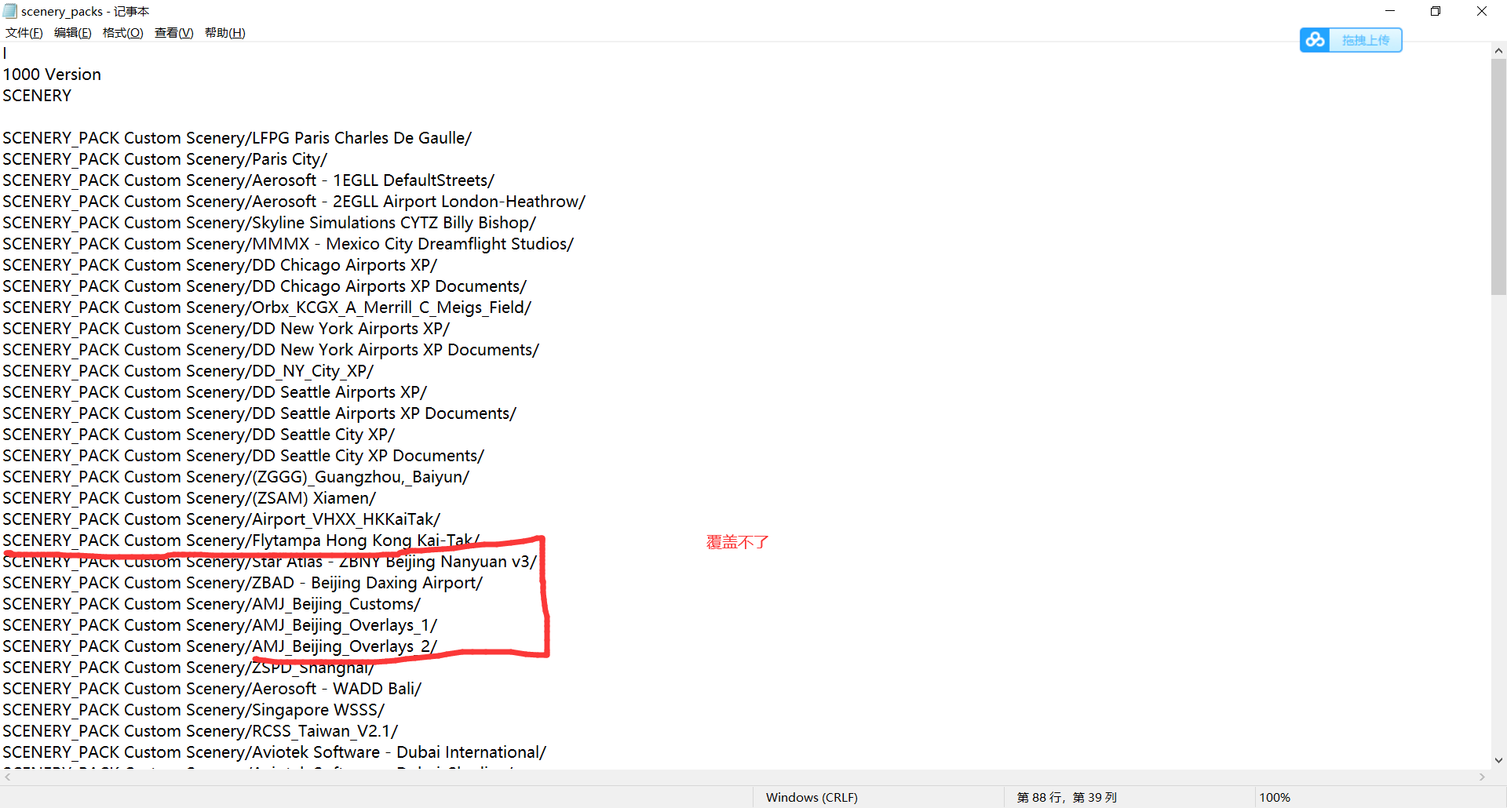Click the MMMX Mexico City Dreamflight line
Image resolution: width=1507 pixels, height=808 pixels.
288,244
